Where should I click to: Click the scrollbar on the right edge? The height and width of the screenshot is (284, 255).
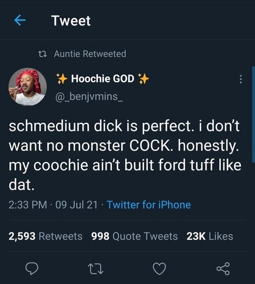coord(253,115)
